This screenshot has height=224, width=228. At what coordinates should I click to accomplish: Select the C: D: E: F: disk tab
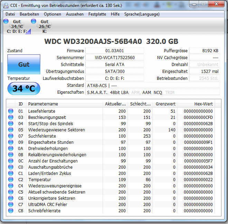17,26
